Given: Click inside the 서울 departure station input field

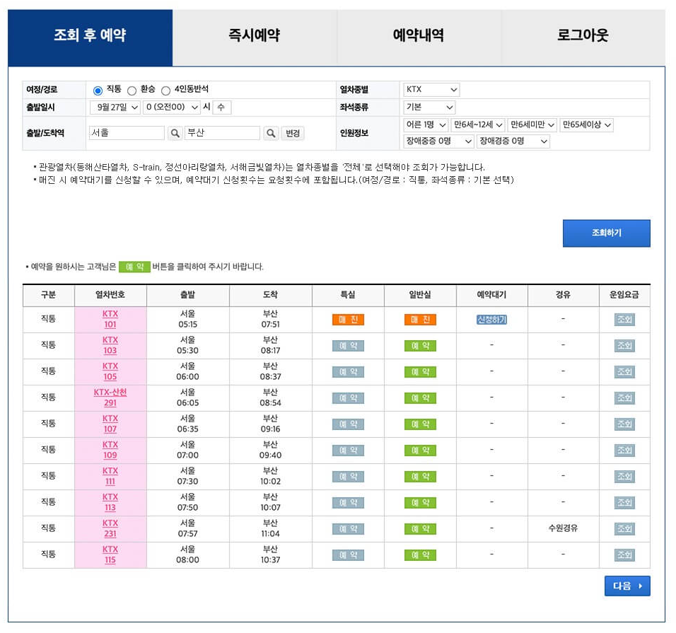Looking at the screenshot, I should (127, 132).
